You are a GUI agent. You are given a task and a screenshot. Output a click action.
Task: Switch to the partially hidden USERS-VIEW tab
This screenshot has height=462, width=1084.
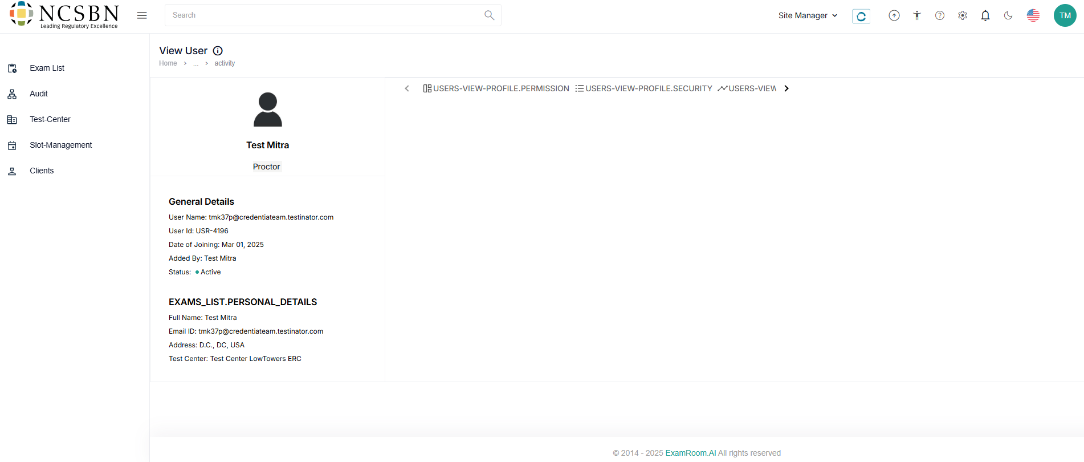click(x=747, y=88)
